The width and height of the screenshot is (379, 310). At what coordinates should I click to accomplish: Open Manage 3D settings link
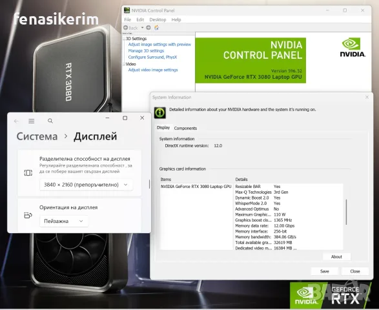click(146, 51)
